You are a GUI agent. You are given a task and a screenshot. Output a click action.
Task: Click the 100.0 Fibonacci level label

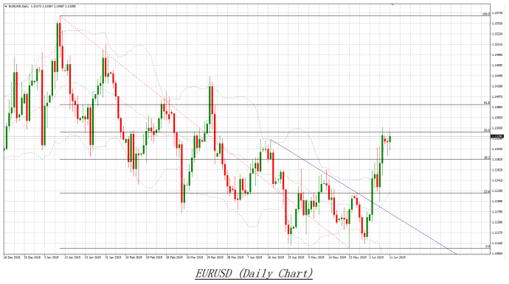pos(486,14)
